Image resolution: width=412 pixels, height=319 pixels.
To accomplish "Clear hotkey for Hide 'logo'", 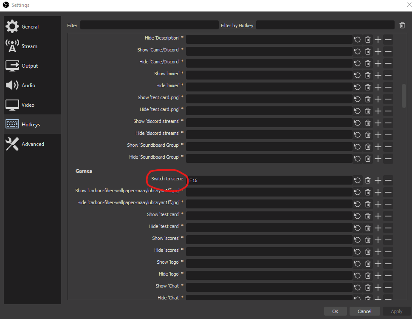I will 367,276.
